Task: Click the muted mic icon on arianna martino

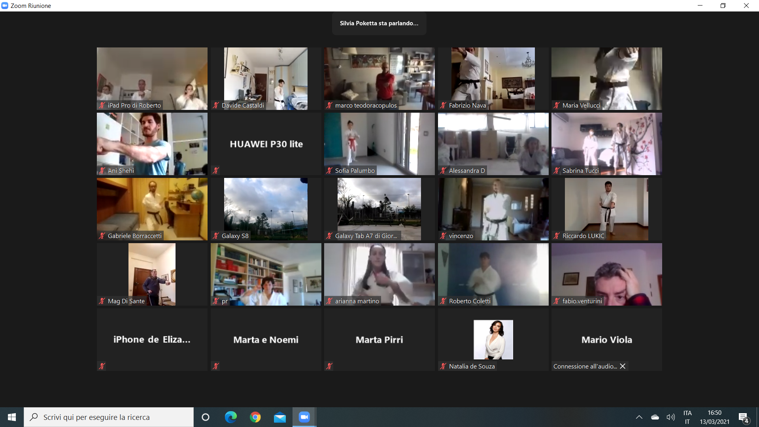Action: coord(329,301)
